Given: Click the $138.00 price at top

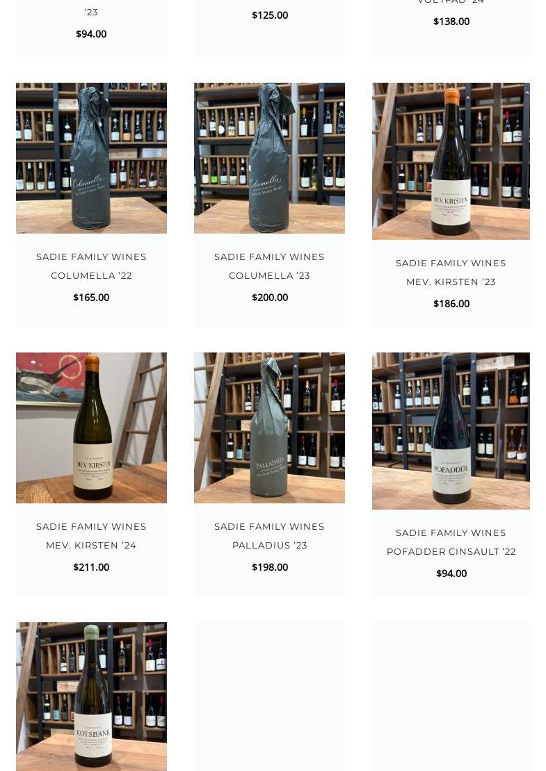Looking at the screenshot, I should (451, 22).
